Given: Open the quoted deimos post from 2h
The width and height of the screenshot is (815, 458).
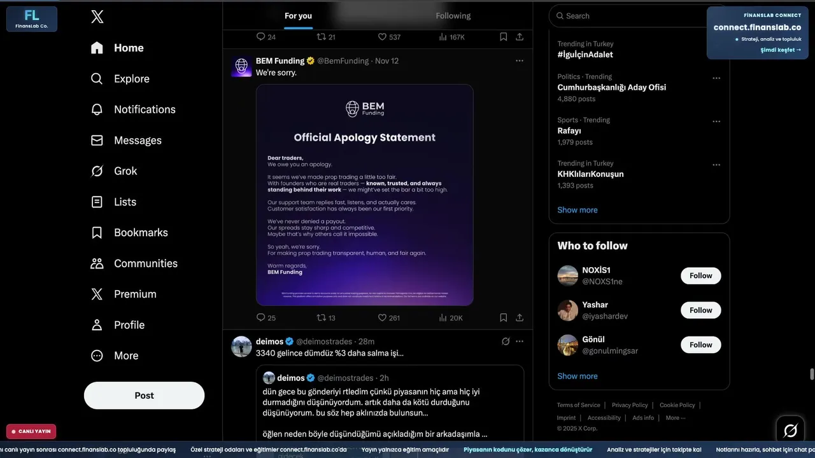Looking at the screenshot, I should coord(390,403).
